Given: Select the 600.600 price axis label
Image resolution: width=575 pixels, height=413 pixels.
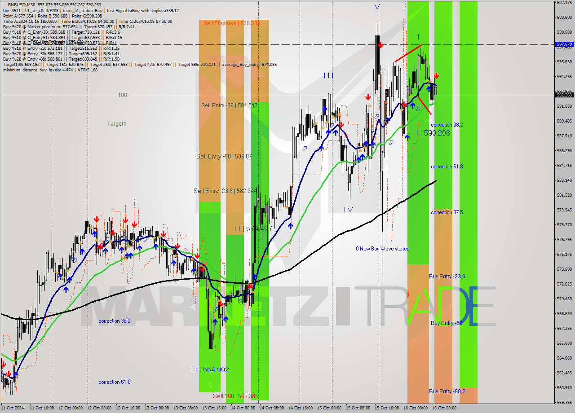Looking at the screenshot, I should tap(564, 18).
